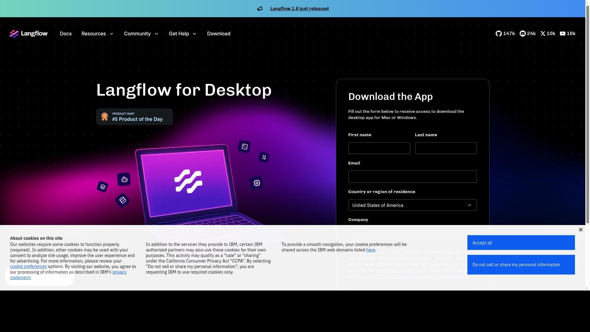Click the 'Company' field label
Image resolution: width=590 pixels, height=332 pixels.
(x=358, y=219)
